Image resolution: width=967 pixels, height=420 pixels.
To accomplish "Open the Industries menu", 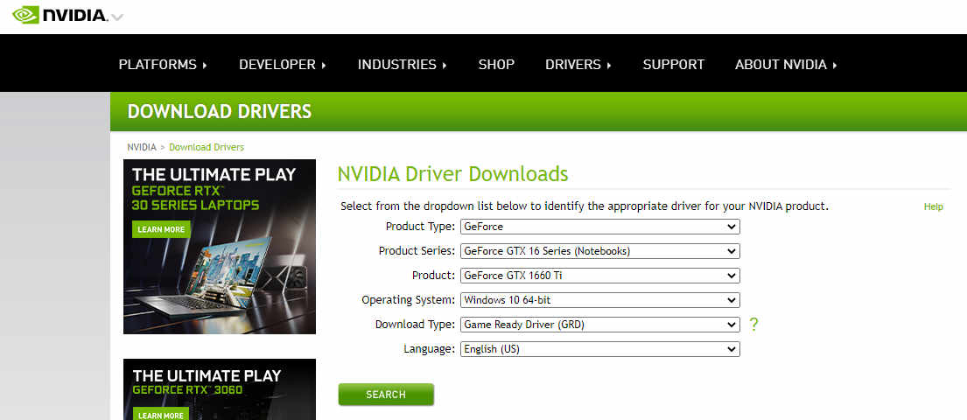I will (x=402, y=64).
